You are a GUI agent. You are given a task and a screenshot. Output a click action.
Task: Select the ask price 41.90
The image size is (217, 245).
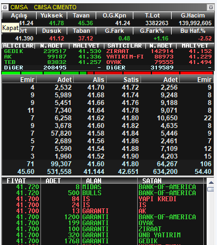coord(130,156)
